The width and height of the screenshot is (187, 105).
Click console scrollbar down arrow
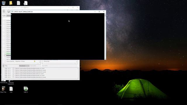tap(105, 59)
